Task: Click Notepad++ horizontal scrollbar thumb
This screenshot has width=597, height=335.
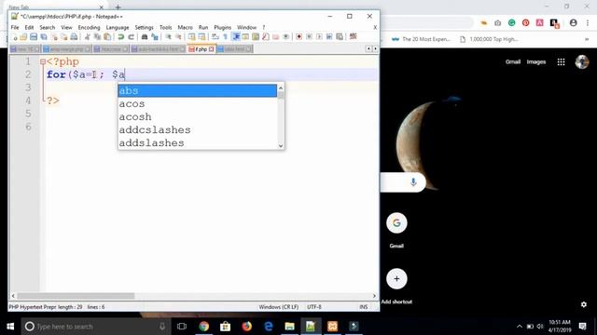Action: [x=76, y=296]
